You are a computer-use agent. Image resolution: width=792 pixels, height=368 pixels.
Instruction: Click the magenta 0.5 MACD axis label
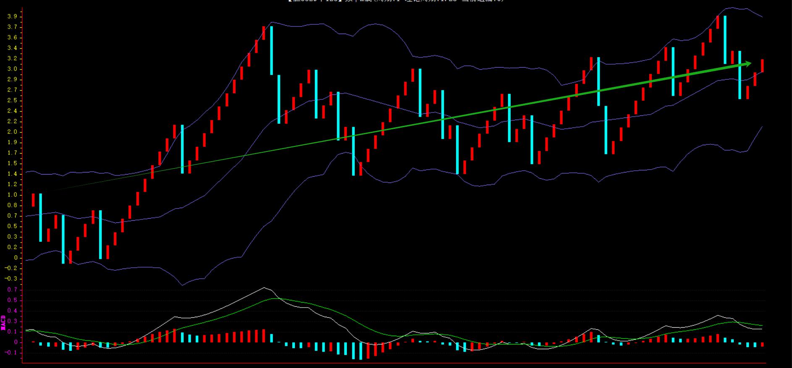pos(12,300)
